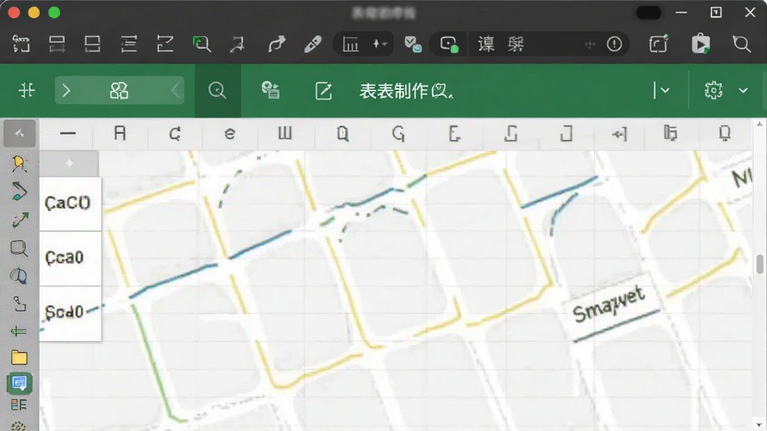Screen dimensions: 767x431
Task: Select the yellow pin tool in left sidebar
Action: coord(19,163)
